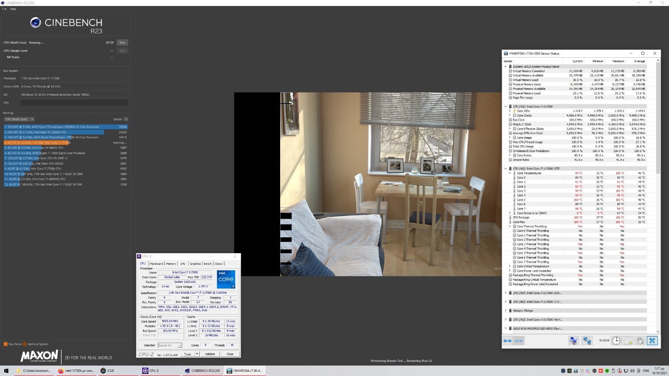The image size is (669, 376).
Task: Click the CPU-Z title bar icon
Action: [139, 256]
